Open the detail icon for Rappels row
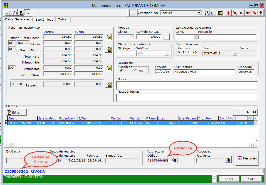Screen dimensions: 266x185 [109, 84]
